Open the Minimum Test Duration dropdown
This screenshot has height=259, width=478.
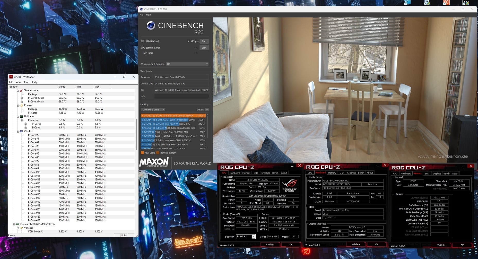[x=187, y=64]
